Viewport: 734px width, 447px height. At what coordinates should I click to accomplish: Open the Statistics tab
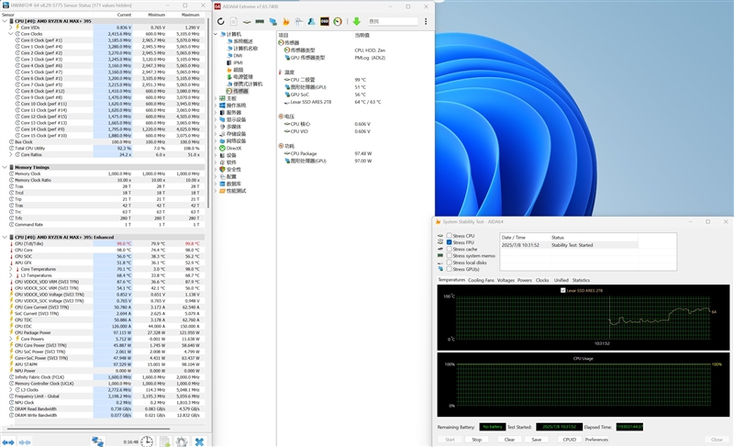pyautogui.click(x=582, y=280)
